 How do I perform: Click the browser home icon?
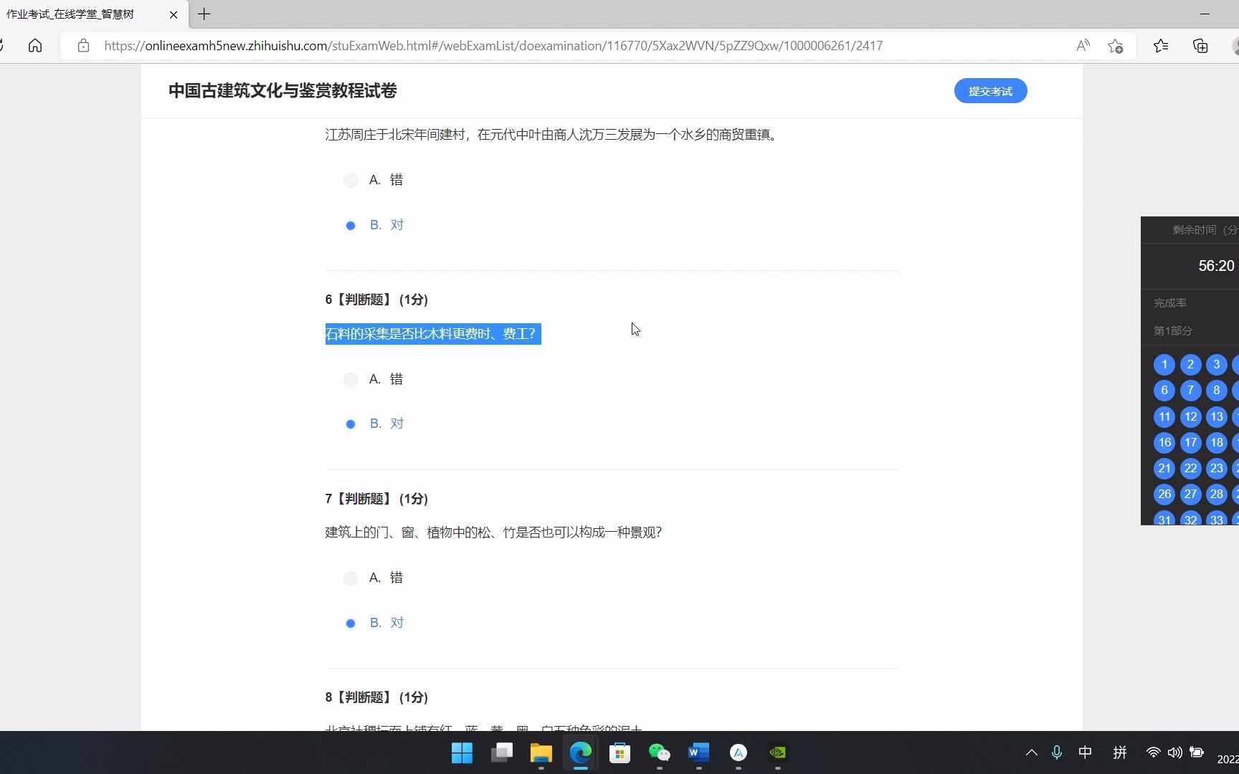[35, 46]
